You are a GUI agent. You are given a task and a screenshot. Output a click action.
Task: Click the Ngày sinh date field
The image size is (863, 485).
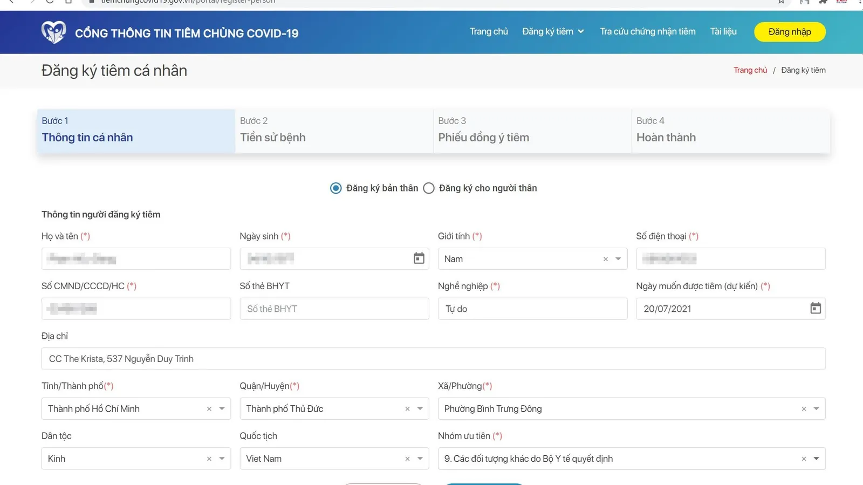pos(334,259)
